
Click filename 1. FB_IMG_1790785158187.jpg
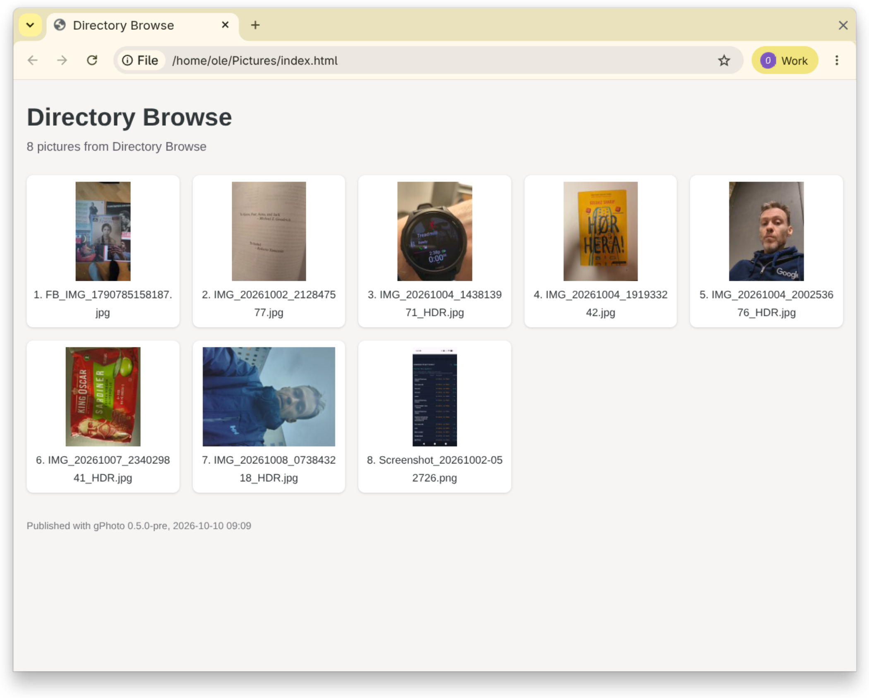(x=103, y=304)
